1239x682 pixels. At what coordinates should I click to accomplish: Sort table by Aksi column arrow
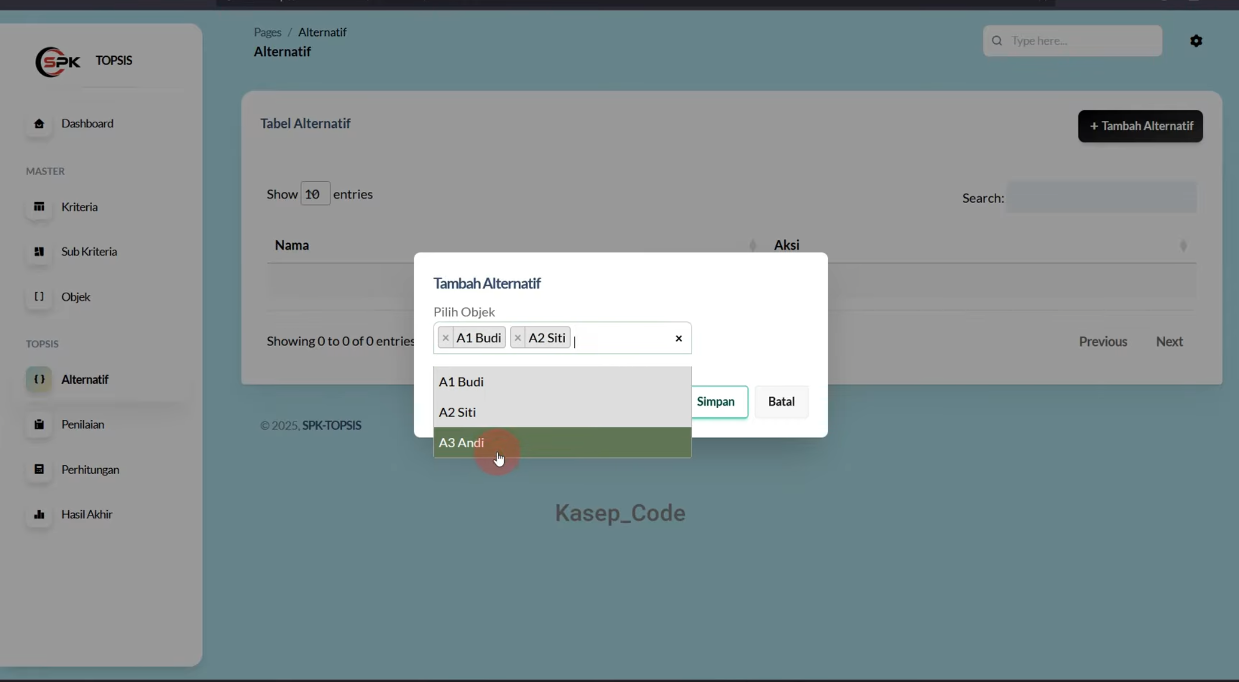tap(1183, 246)
